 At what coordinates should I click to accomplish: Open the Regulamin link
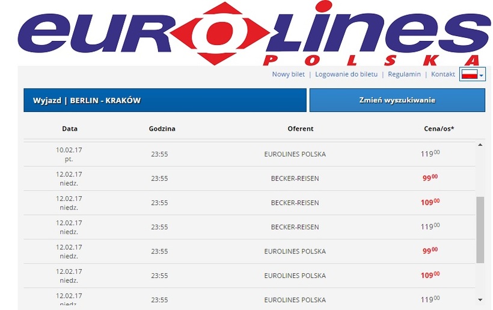pos(404,74)
